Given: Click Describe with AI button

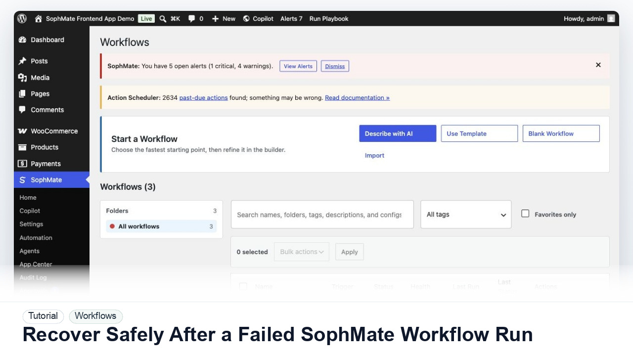Looking at the screenshot, I should 398,133.
